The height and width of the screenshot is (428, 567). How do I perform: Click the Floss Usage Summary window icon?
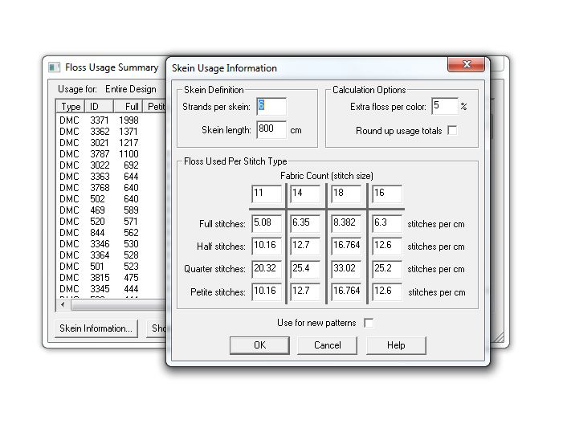pyautogui.click(x=55, y=67)
